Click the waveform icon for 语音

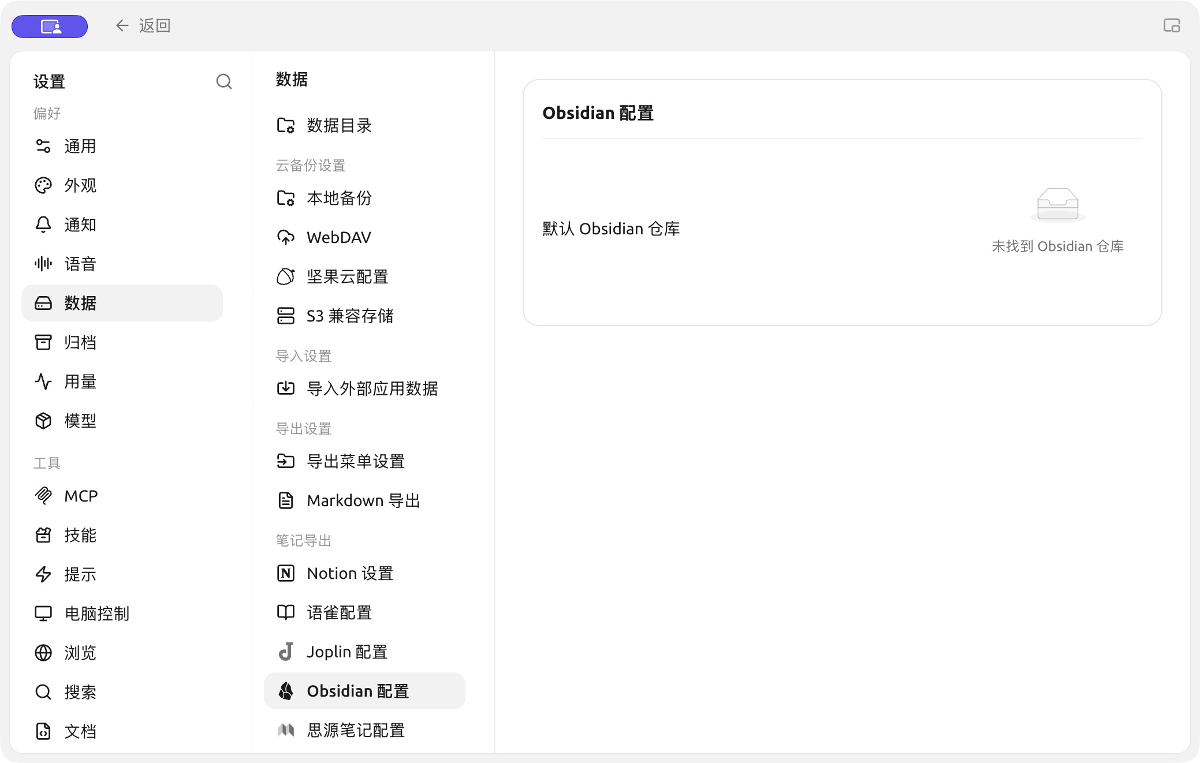[x=43, y=264]
